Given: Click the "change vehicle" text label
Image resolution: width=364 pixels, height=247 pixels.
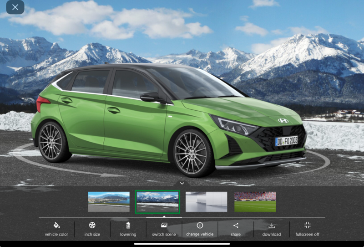Looking at the screenshot, I should 200,234.
